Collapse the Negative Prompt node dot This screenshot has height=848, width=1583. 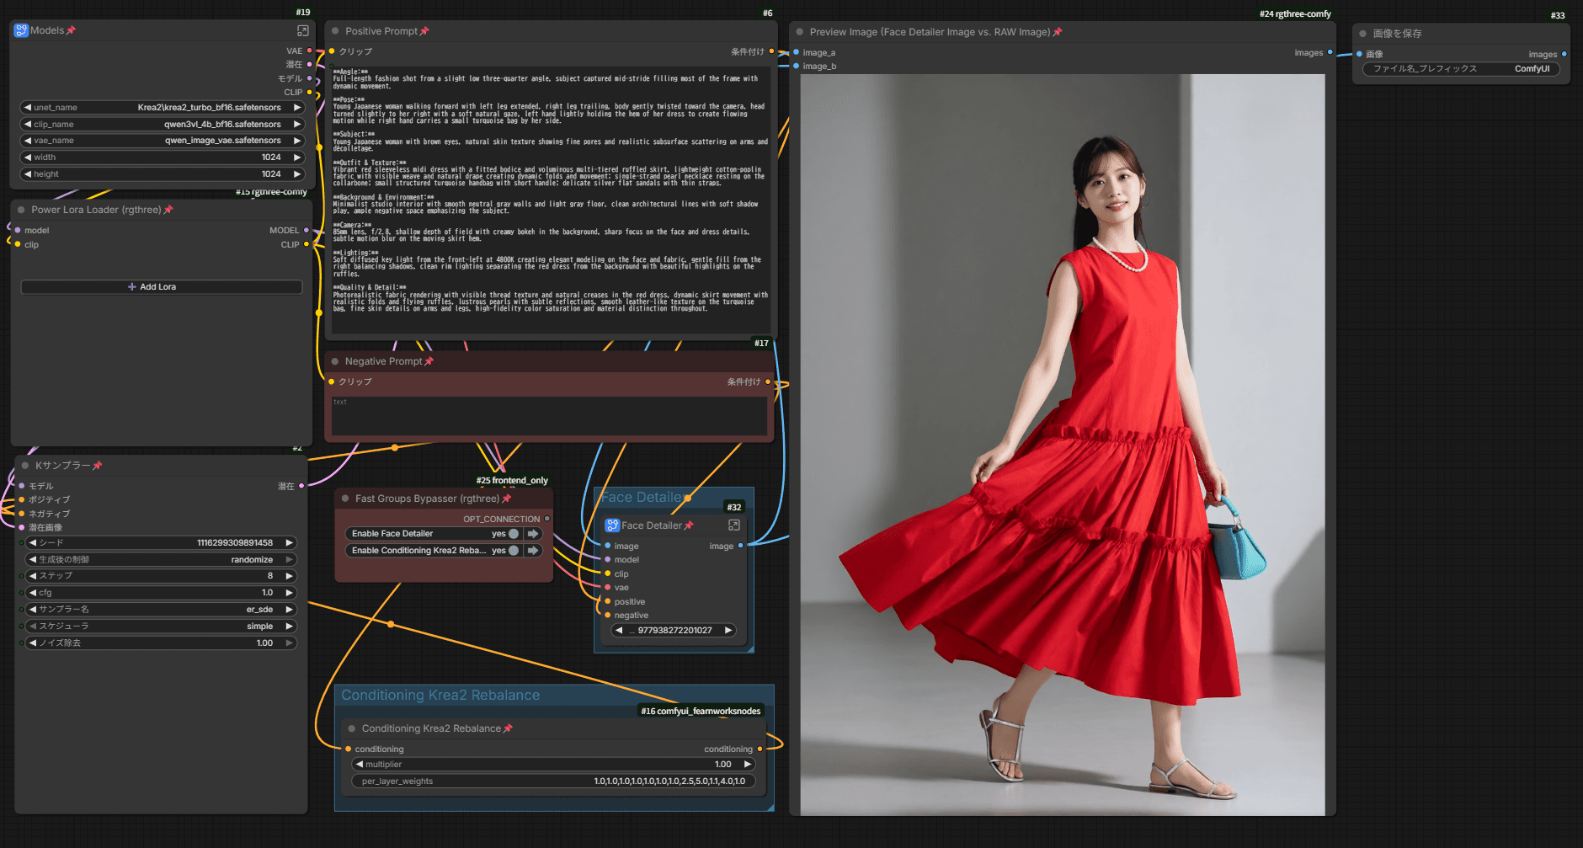335,361
